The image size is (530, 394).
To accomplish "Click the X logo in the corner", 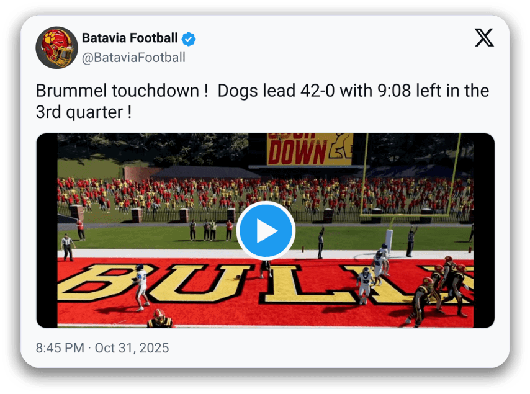I will (x=484, y=38).
